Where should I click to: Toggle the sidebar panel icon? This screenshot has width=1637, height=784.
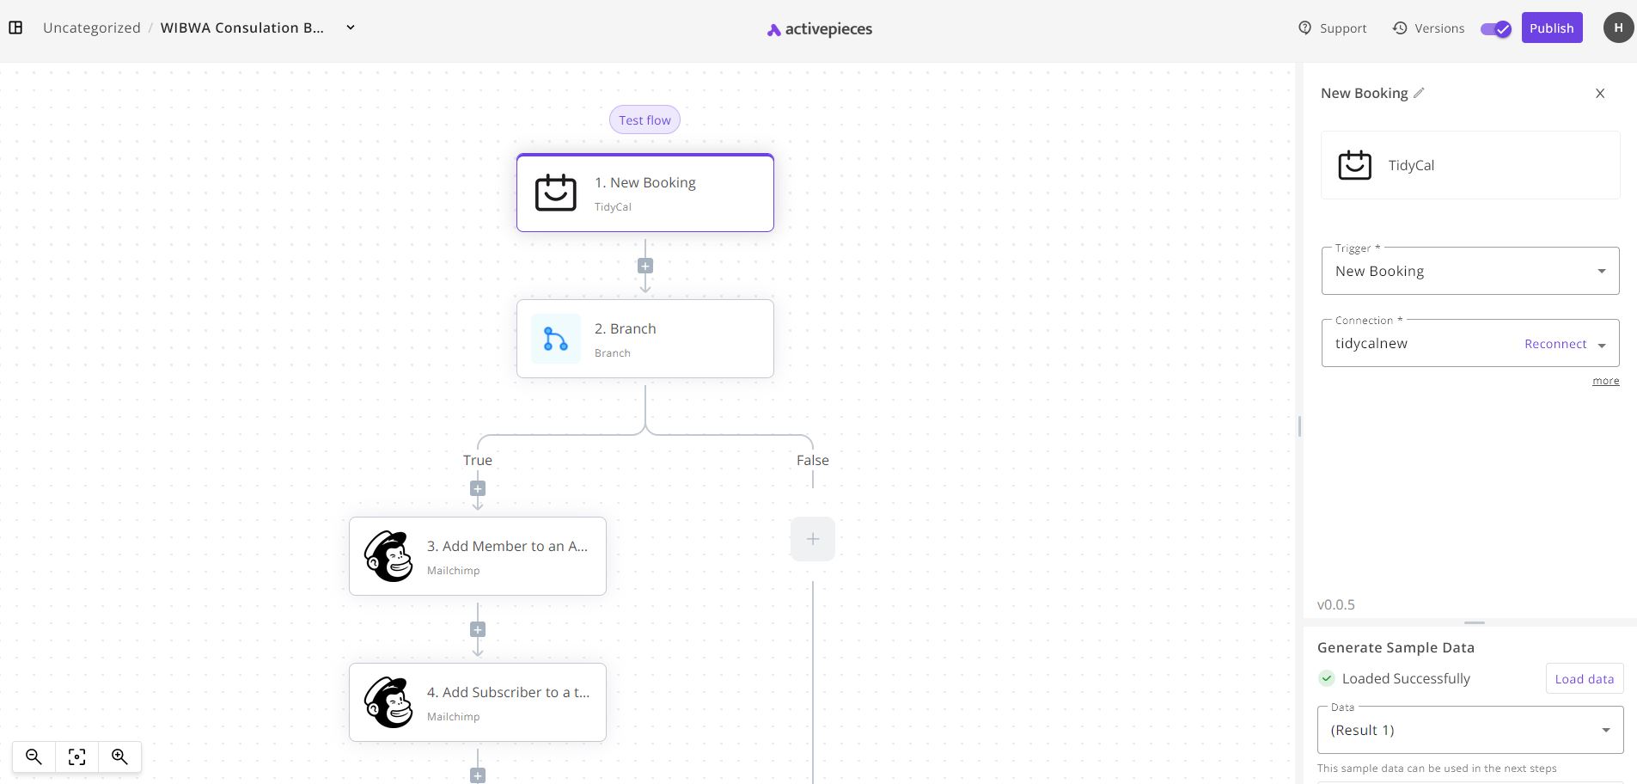coord(15,28)
